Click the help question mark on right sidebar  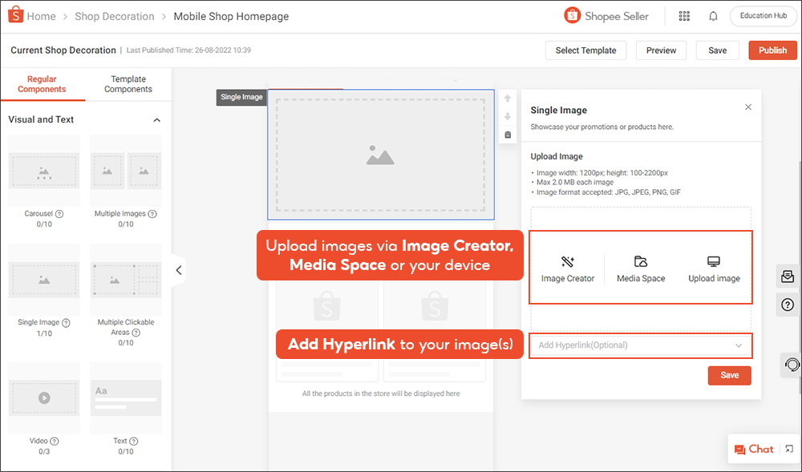(x=788, y=305)
